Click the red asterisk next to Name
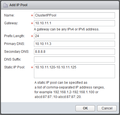This screenshot has width=120, height=115. [32, 15]
